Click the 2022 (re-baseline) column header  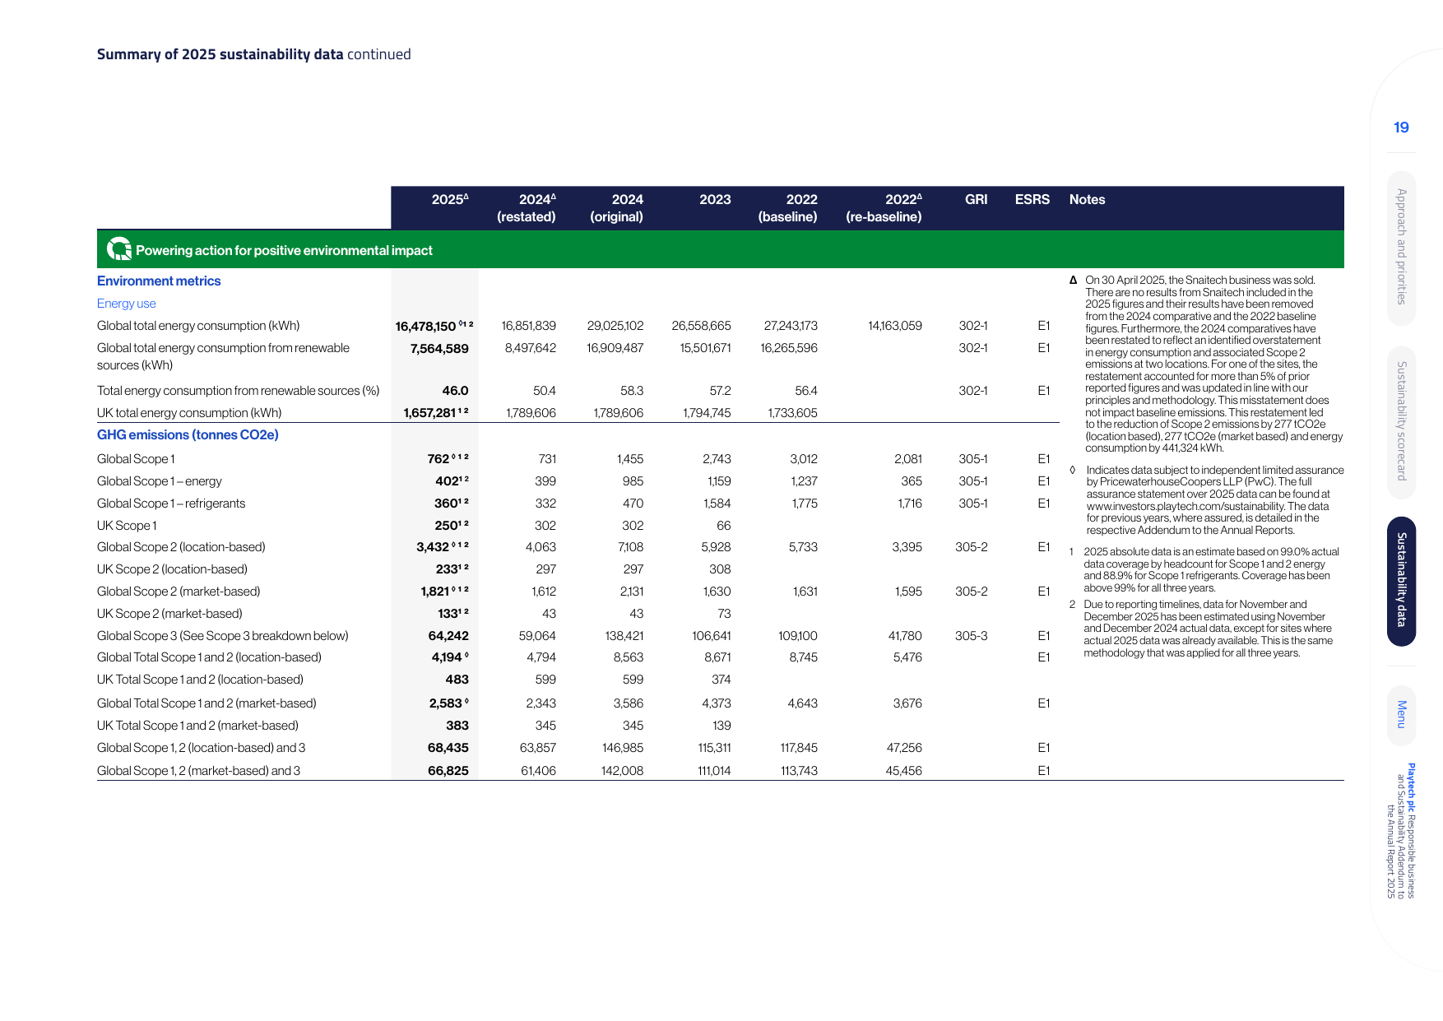884,208
